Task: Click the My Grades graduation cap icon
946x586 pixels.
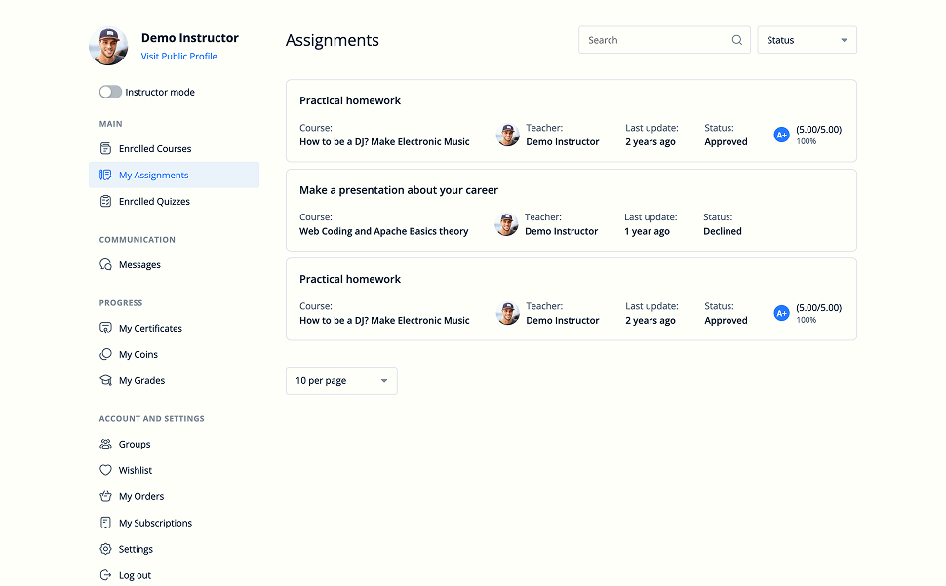Action: click(106, 381)
